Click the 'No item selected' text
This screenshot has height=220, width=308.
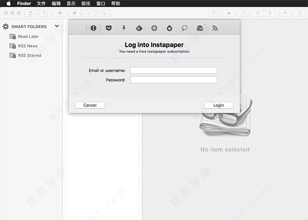(x=225, y=149)
